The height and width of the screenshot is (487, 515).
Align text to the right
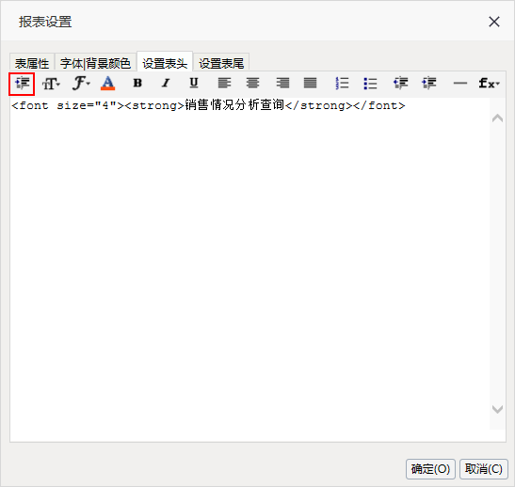(282, 84)
